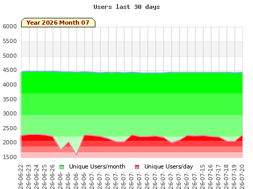Click the 26-07-18 date label
This screenshot has height=189, width=253.
tap(226, 176)
